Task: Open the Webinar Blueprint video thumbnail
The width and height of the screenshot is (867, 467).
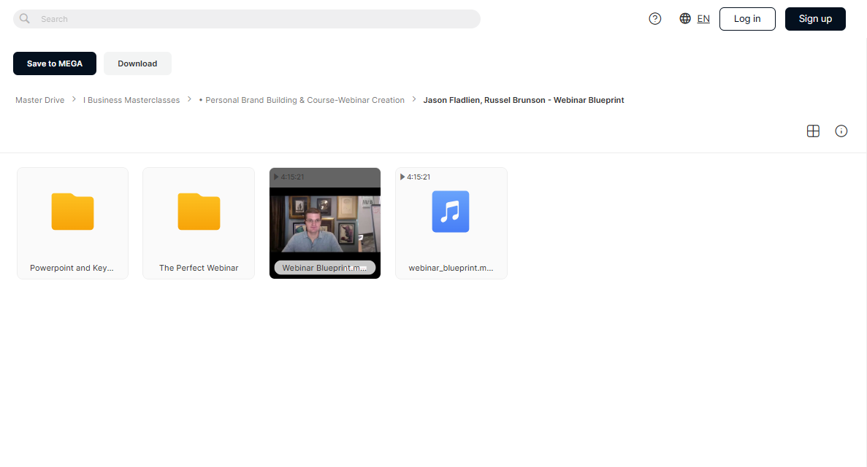Action: (x=325, y=223)
